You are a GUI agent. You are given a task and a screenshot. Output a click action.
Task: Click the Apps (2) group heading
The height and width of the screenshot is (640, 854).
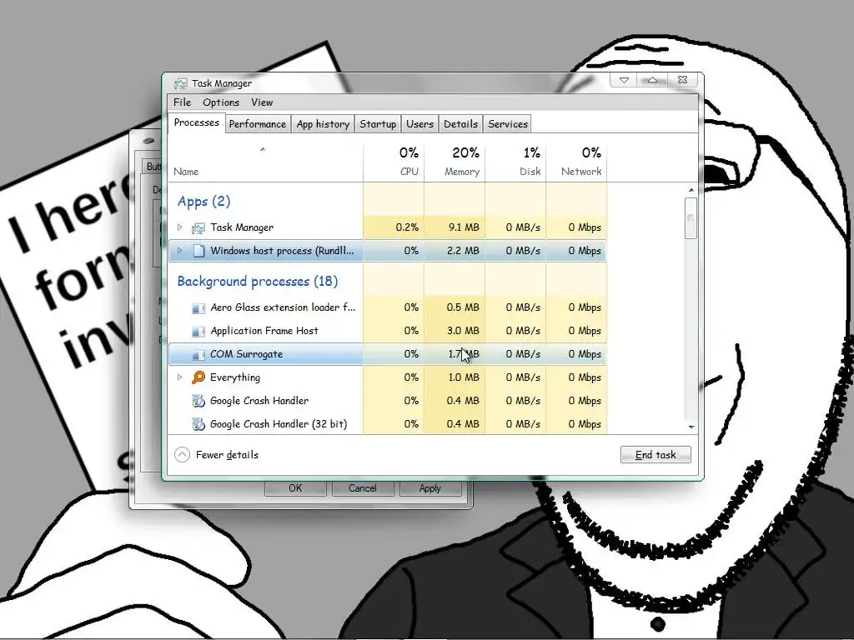click(x=203, y=202)
